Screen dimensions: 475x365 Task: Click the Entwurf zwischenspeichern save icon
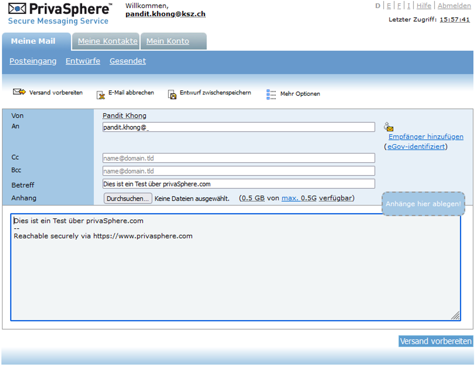point(172,94)
